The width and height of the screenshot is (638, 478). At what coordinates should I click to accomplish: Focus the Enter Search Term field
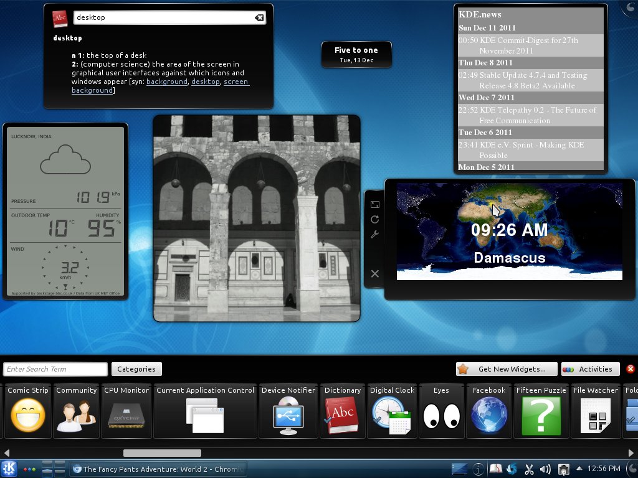click(x=55, y=369)
